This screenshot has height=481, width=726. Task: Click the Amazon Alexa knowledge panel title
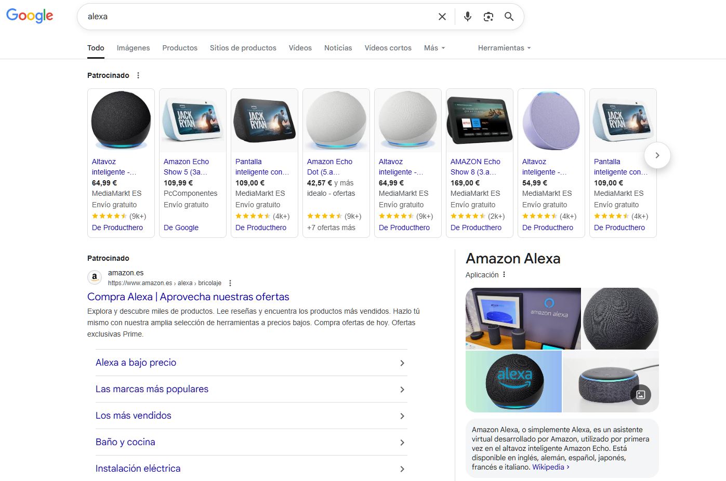(x=513, y=259)
